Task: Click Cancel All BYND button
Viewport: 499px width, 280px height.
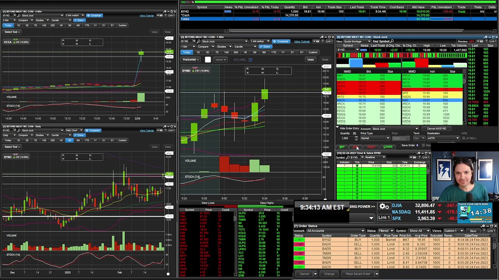Action: point(437,129)
